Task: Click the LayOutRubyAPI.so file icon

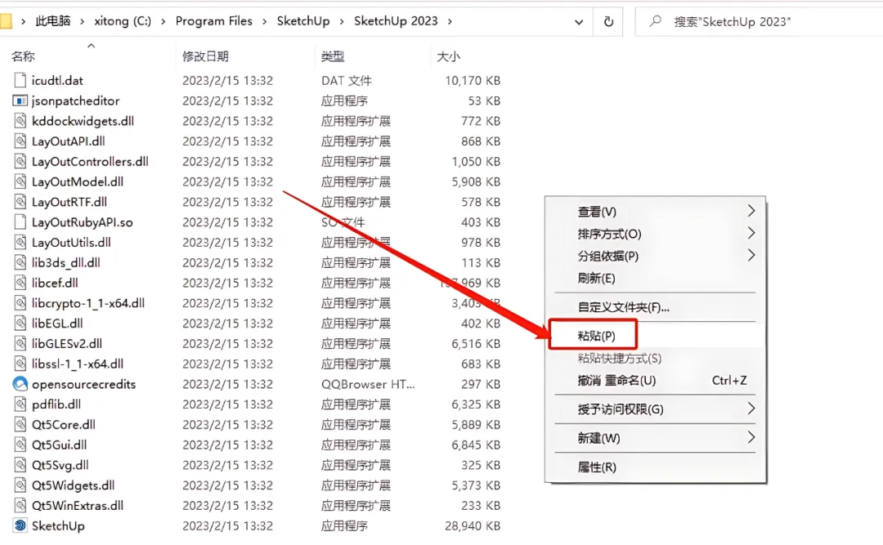Action: (20, 222)
